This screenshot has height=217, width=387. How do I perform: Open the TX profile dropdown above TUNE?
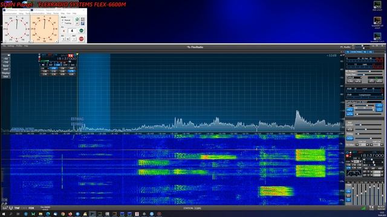coord(355,78)
